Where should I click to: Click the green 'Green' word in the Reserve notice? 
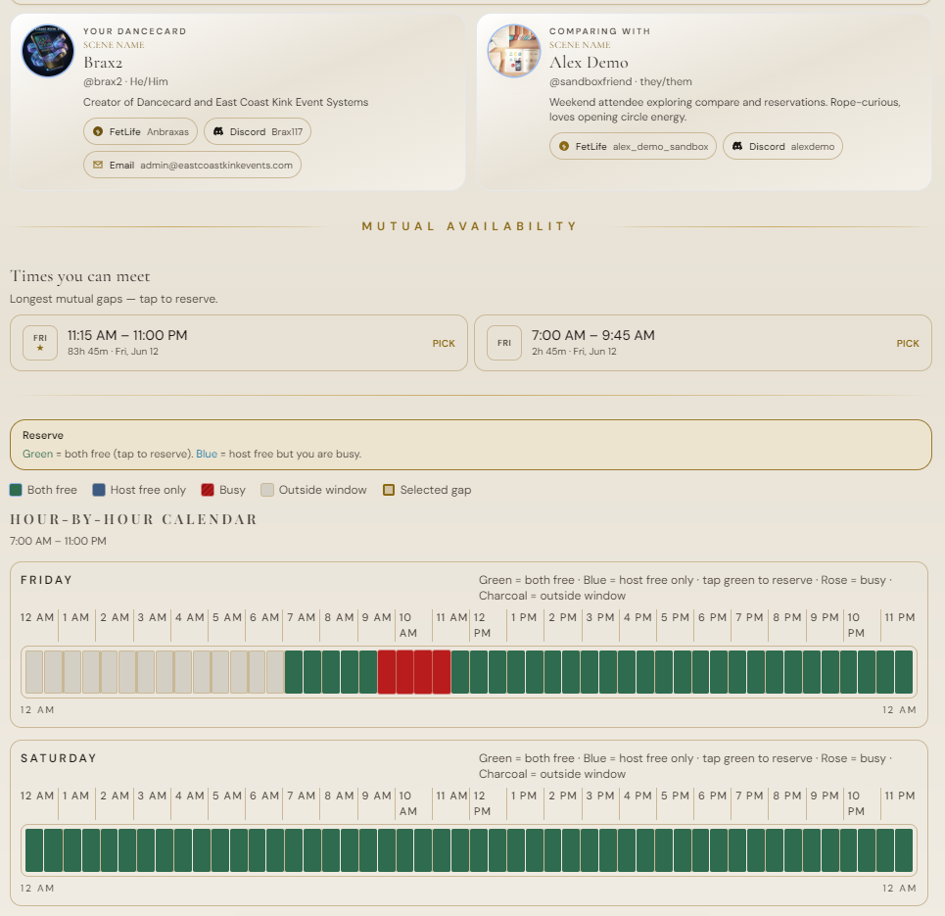(37, 454)
